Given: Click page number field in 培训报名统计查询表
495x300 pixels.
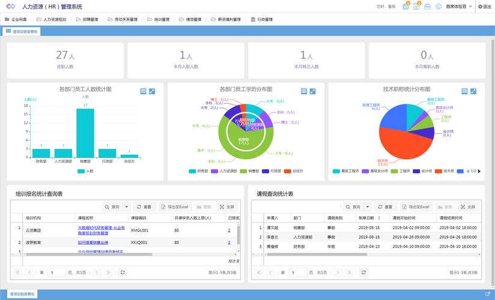Looking at the screenshot, I should point(57,272).
